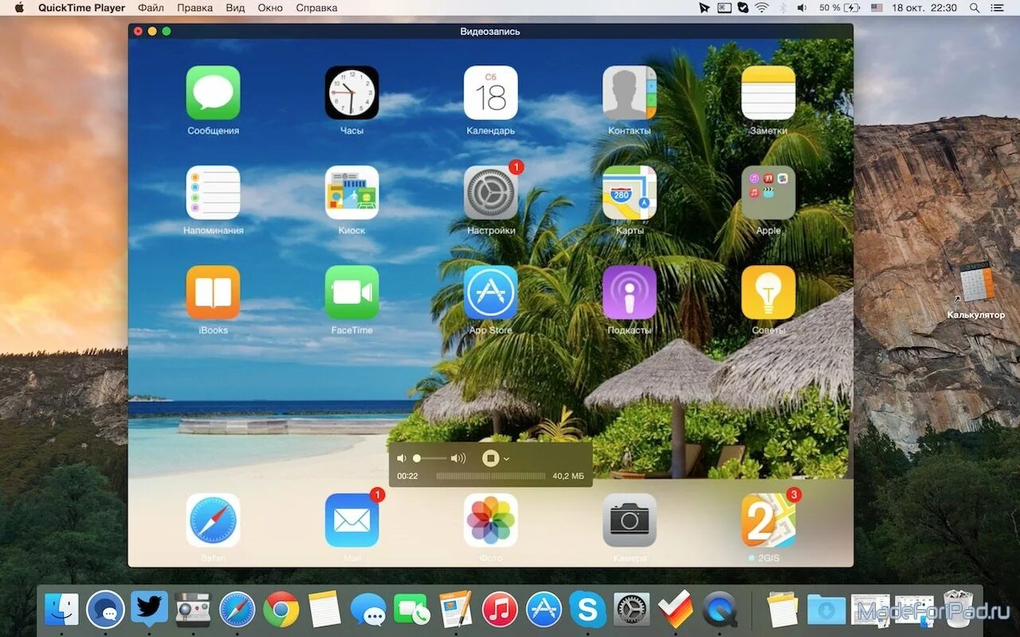Viewport: 1020px width, 637px height.
Task: Open iTunes in the Mac Dock
Action: 500,610
